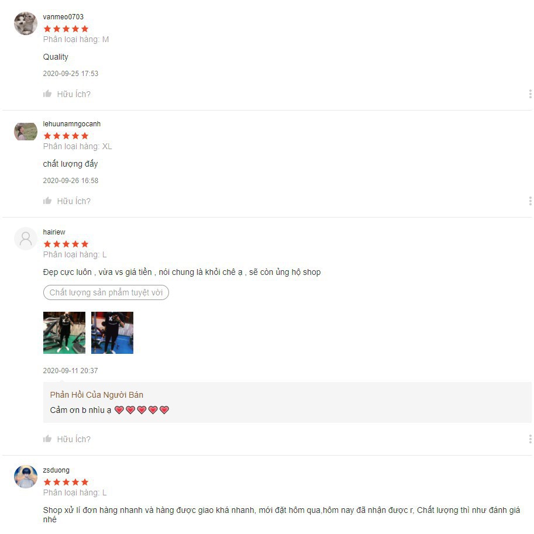Open username vanmeo0703 profile link
Screen dimensions: 534x534
click(x=63, y=17)
